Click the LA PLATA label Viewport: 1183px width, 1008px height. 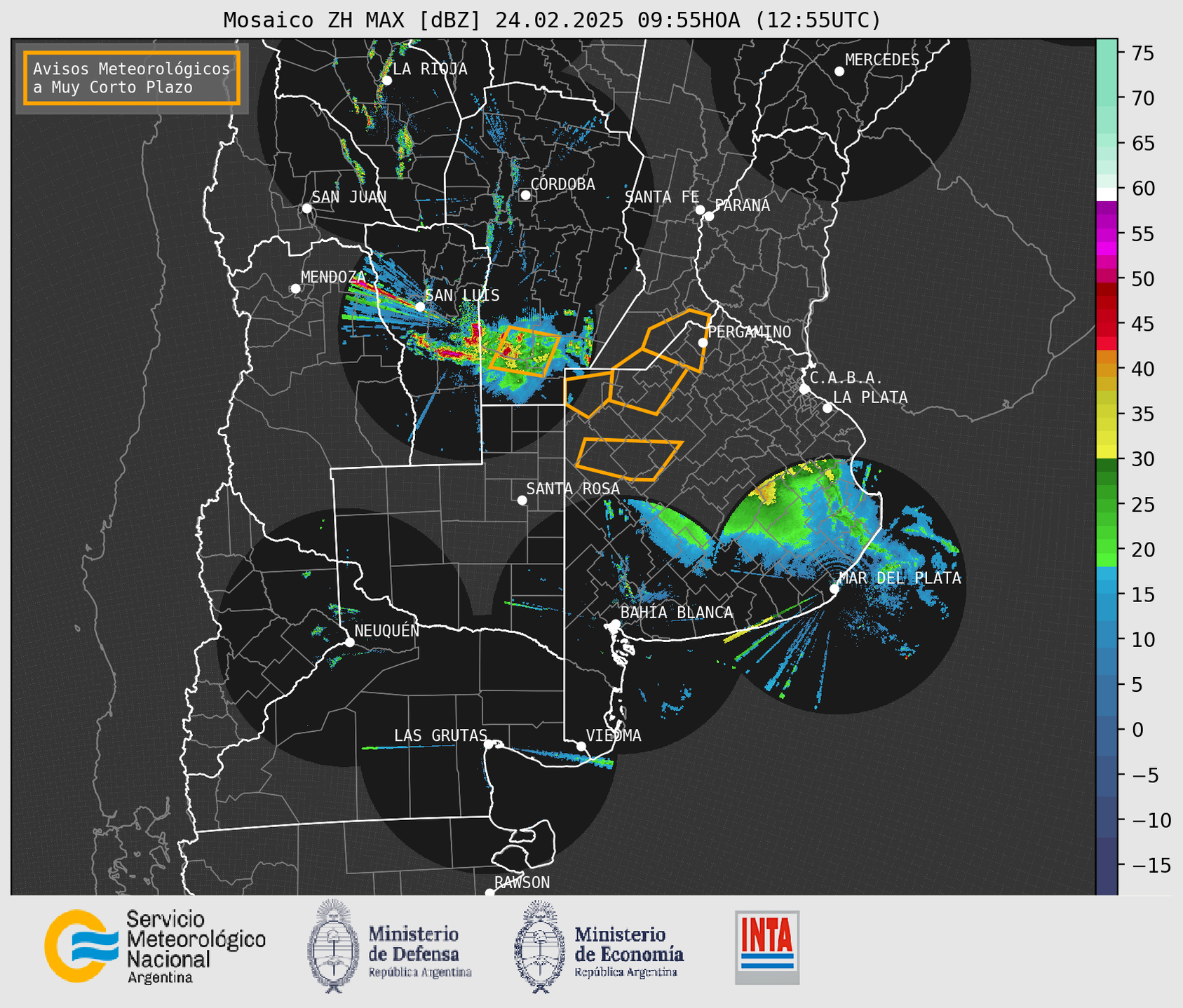[870, 397]
